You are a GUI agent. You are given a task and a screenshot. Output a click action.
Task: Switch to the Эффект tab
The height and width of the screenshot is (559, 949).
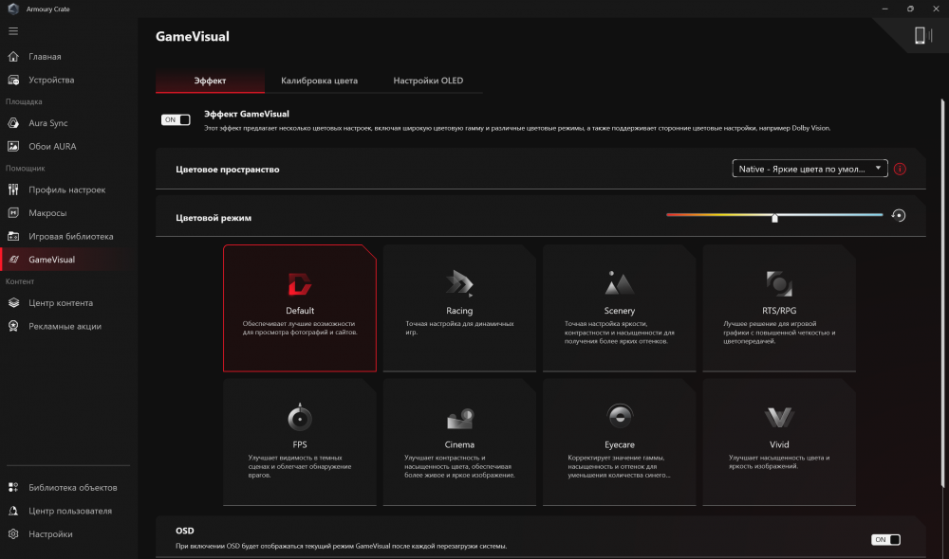[210, 81]
